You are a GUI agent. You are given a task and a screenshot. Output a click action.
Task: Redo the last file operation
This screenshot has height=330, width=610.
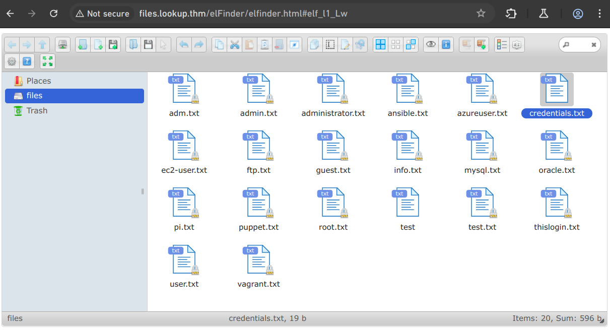click(x=199, y=45)
